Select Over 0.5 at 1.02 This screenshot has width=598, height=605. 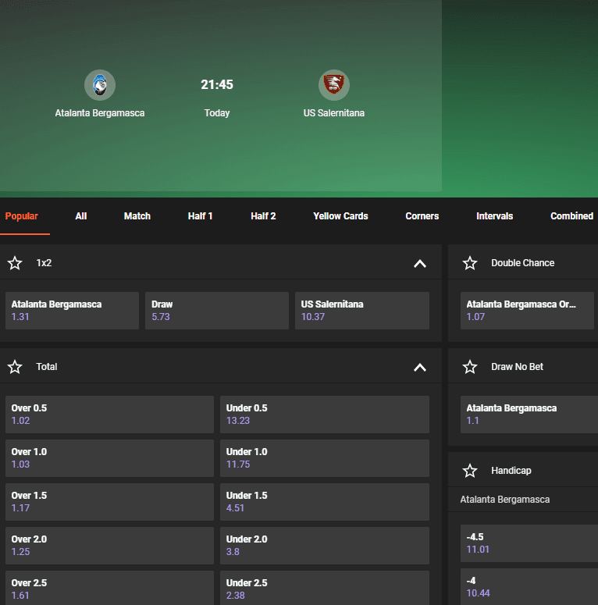(109, 415)
